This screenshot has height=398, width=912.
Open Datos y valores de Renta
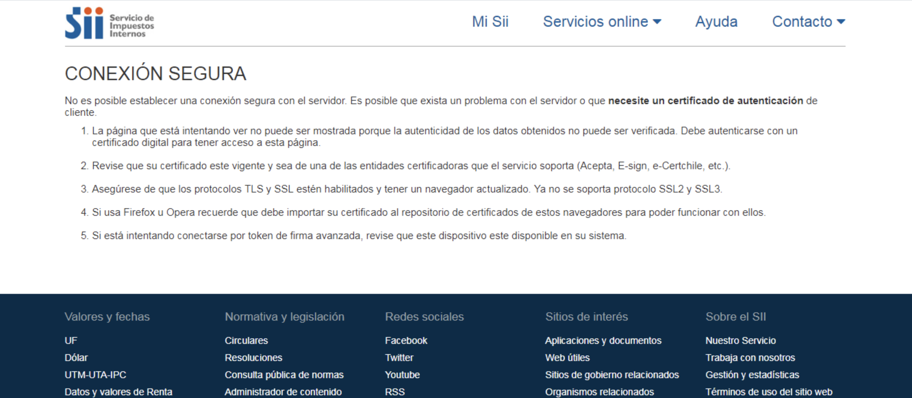118,391
